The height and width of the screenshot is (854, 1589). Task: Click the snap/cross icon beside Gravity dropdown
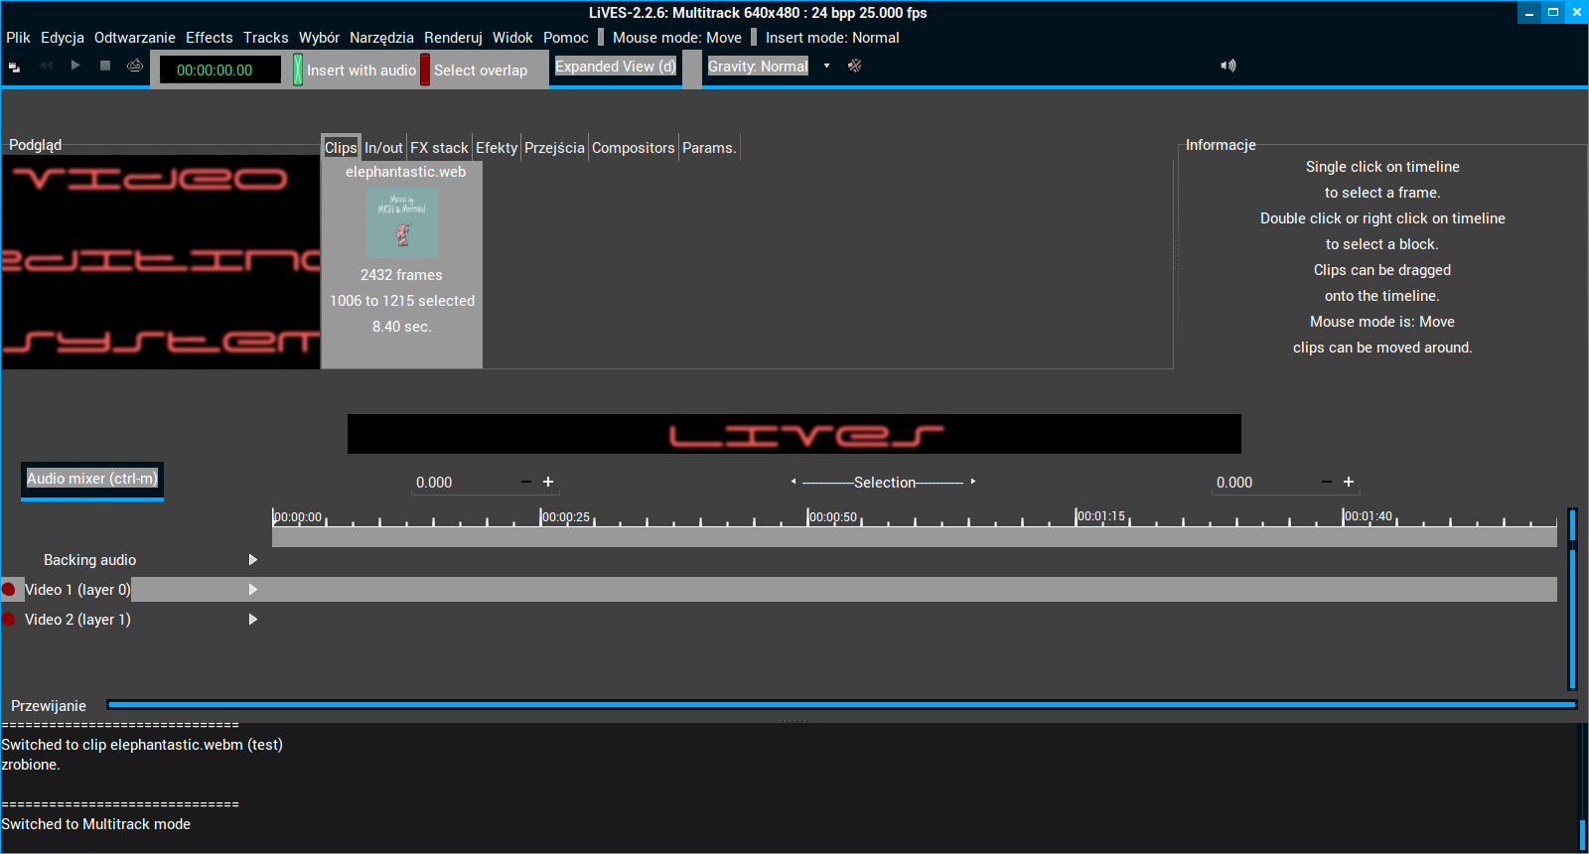pyautogui.click(x=854, y=66)
